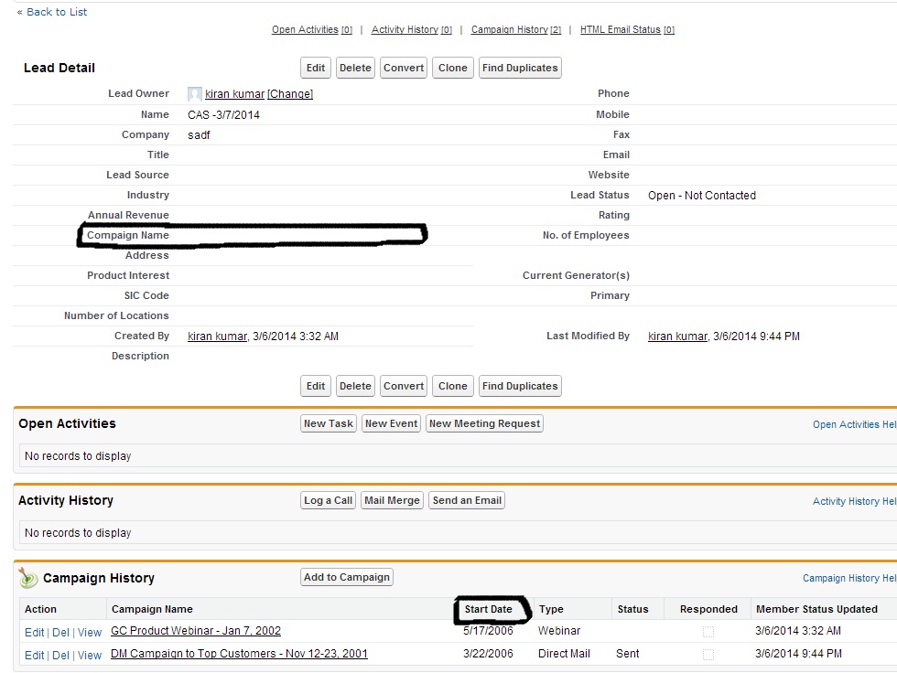Open Created By kiran kumar link
This screenshot has width=897, height=673.
click(x=218, y=336)
